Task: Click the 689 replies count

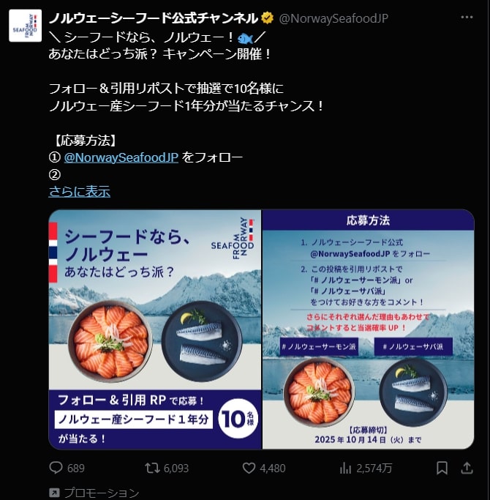Action: [x=76, y=468]
